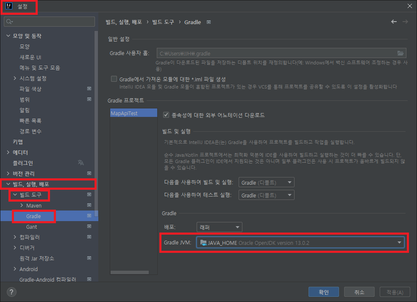The image size is (417, 302).
Task: Collapse the 빌드 도구 tree node
Action: (x=15, y=194)
